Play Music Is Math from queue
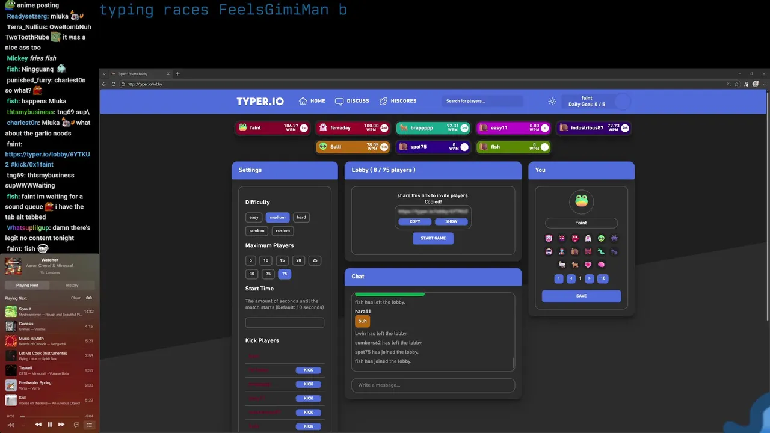This screenshot has width=770, height=433. point(50,341)
